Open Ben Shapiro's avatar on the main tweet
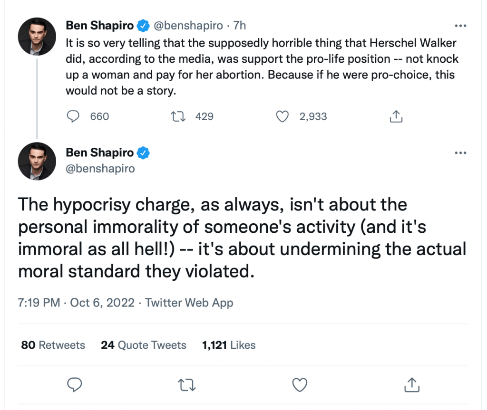This screenshot has width=487, height=410. coord(37,161)
